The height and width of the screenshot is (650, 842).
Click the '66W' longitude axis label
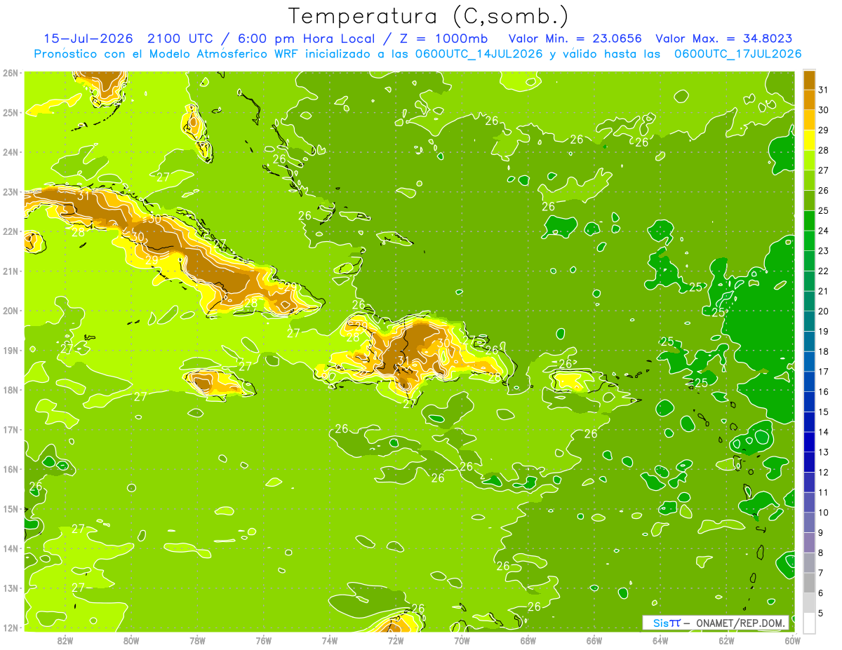tap(594, 641)
